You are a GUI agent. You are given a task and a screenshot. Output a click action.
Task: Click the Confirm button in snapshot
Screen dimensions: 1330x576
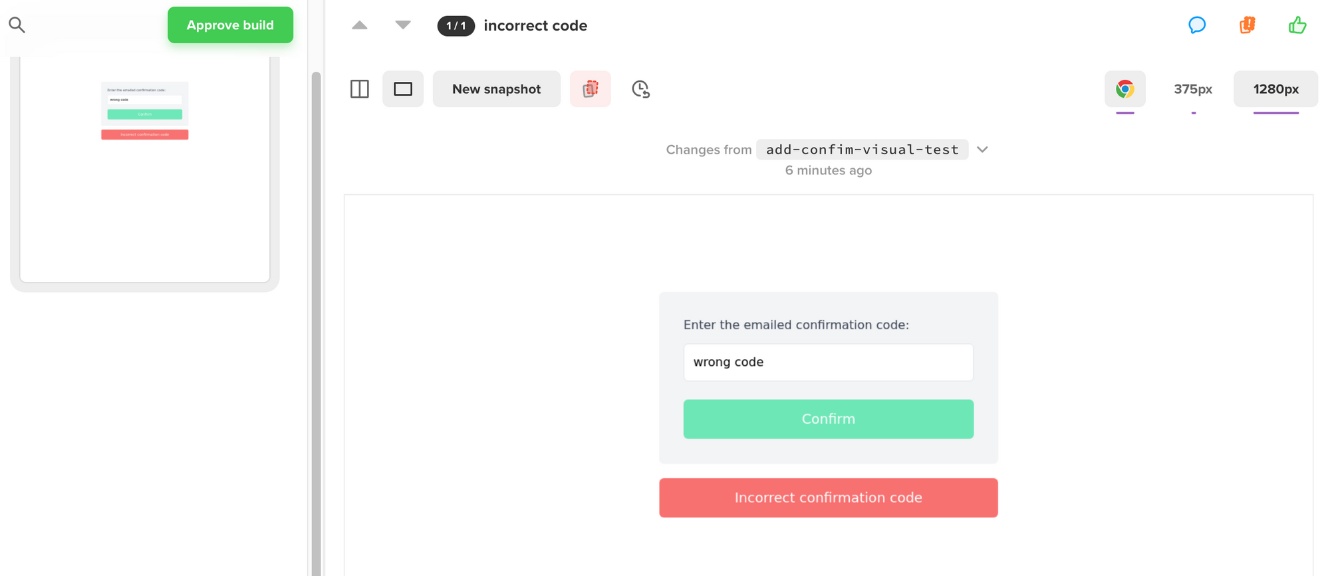point(828,419)
